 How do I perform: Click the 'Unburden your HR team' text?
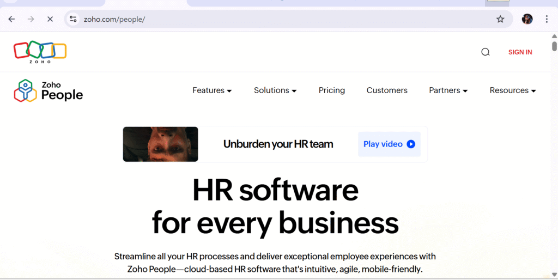278,144
